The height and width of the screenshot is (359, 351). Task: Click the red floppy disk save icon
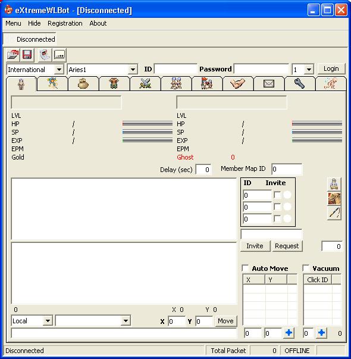tap(27, 55)
